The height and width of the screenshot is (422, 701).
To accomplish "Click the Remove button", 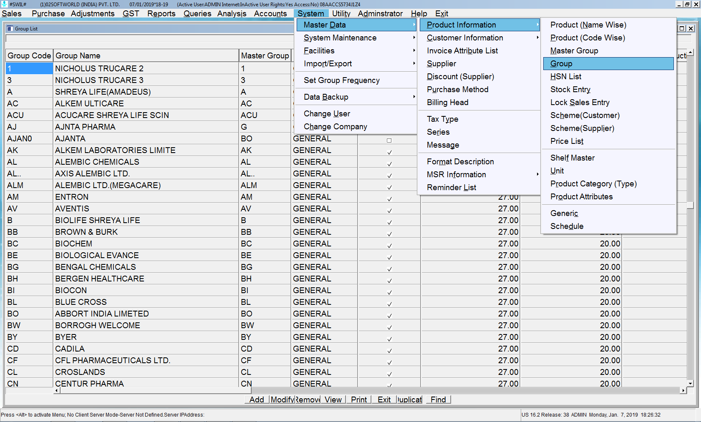I will 308,399.
